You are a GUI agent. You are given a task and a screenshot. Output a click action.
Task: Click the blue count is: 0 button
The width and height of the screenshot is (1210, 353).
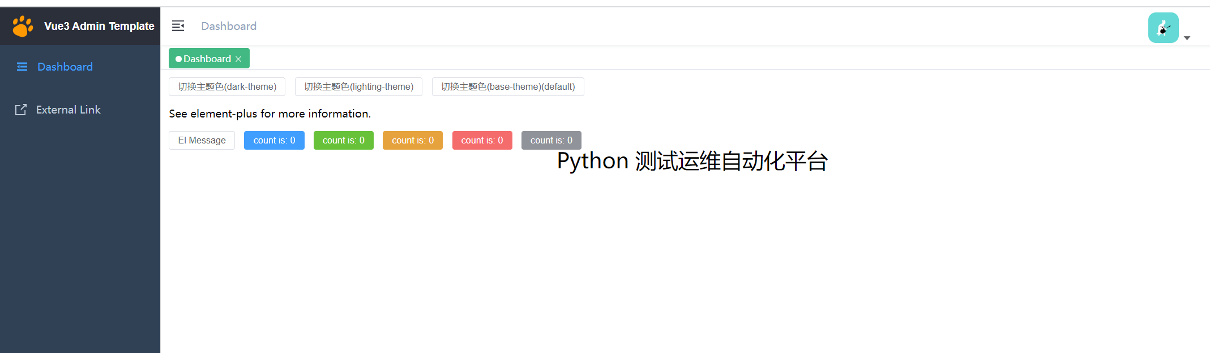(x=274, y=140)
